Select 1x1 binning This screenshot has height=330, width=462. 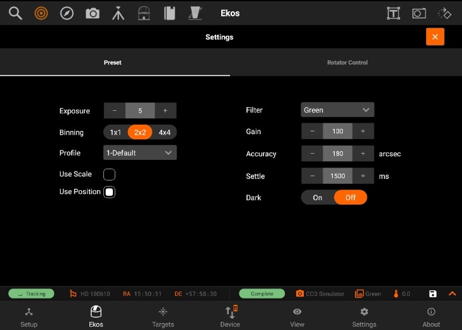pyautogui.click(x=115, y=132)
